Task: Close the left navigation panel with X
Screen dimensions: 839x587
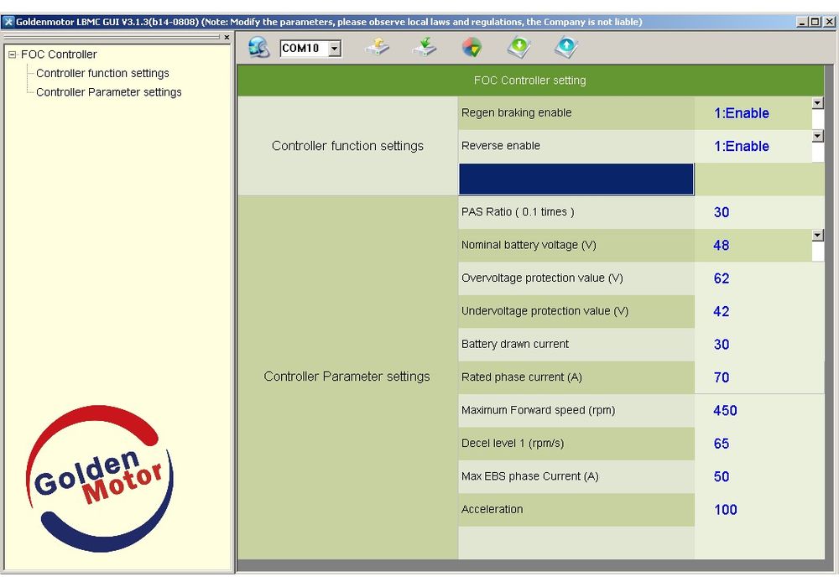Action: click(227, 37)
